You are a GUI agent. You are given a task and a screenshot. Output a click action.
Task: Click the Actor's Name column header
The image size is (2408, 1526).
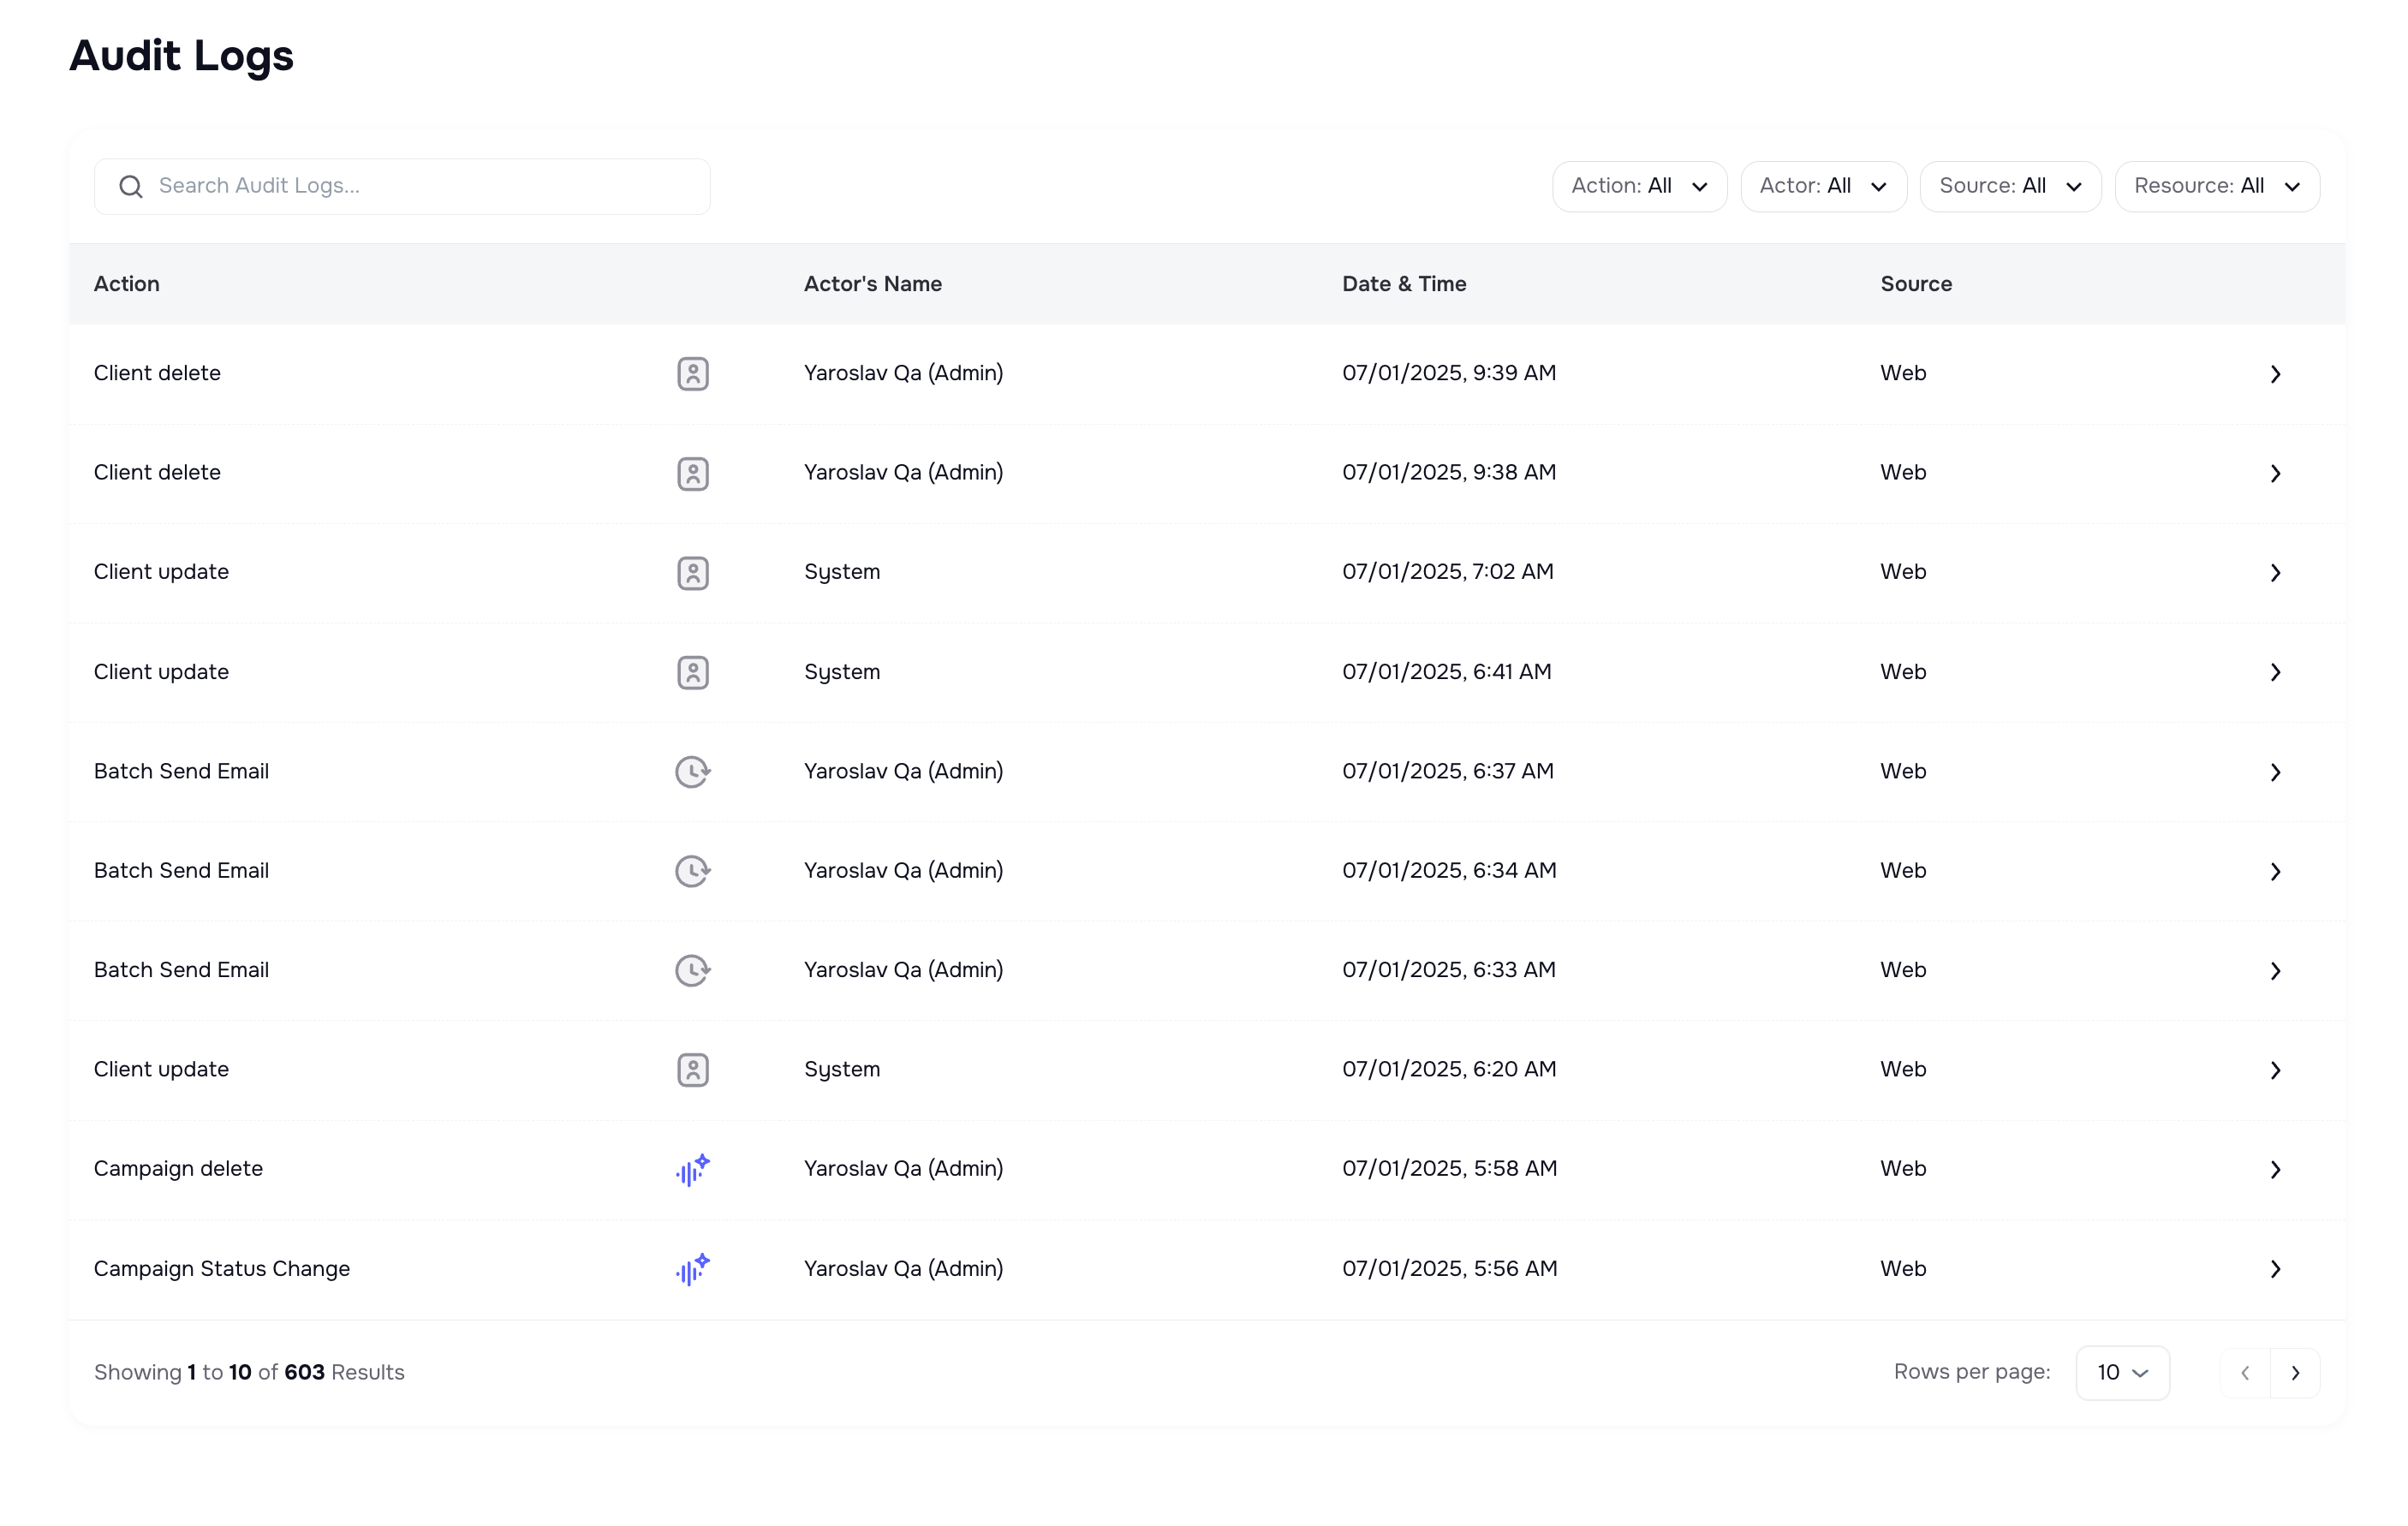point(872,284)
